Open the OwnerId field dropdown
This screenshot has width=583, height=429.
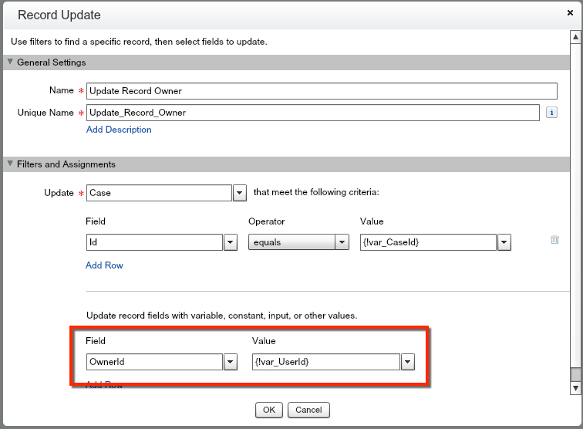(230, 362)
